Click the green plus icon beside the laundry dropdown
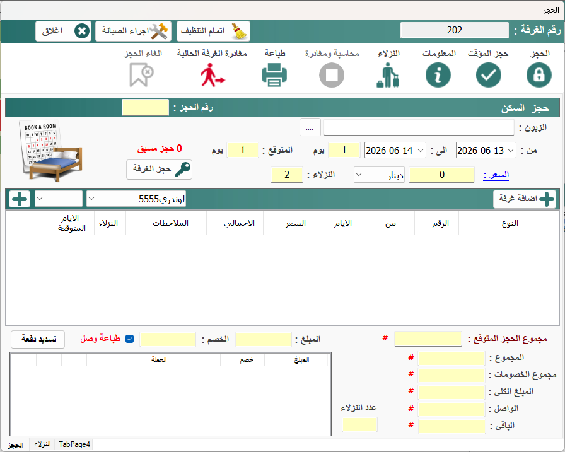 point(20,199)
